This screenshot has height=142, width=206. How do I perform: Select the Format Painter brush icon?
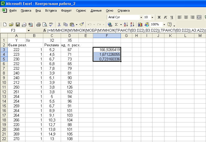tap(82, 25)
